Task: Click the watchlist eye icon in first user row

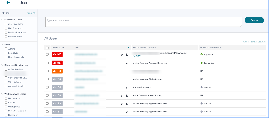Action: [122, 55]
